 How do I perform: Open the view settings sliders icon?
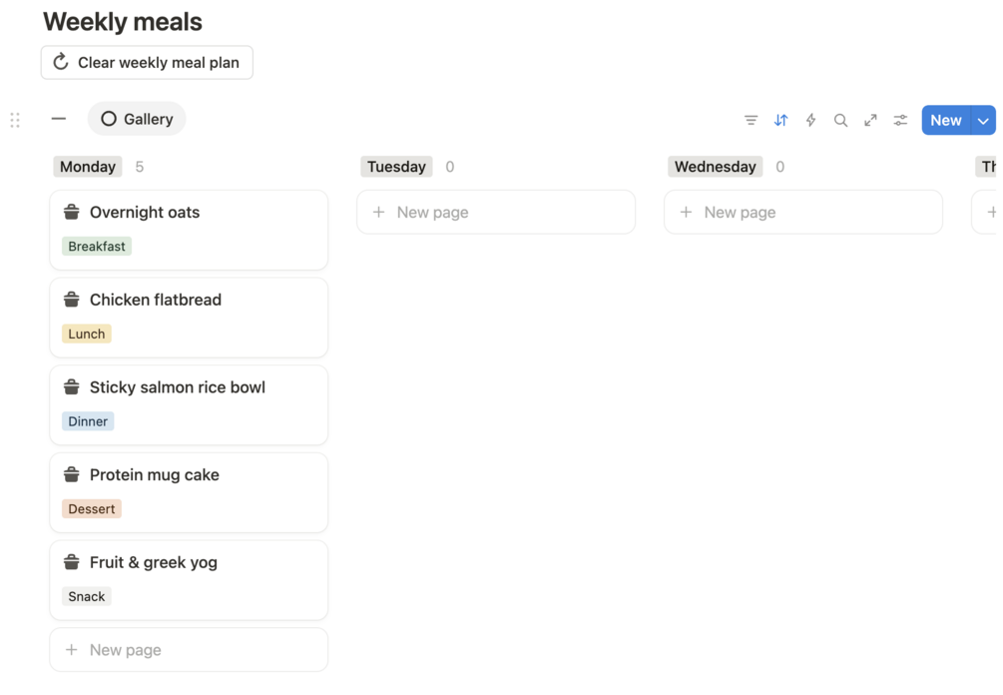(x=900, y=120)
